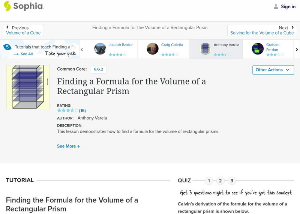This screenshot has height=214, width=300.
Task: Go to Previous: Volume of a Cube
Action: coord(23,30)
